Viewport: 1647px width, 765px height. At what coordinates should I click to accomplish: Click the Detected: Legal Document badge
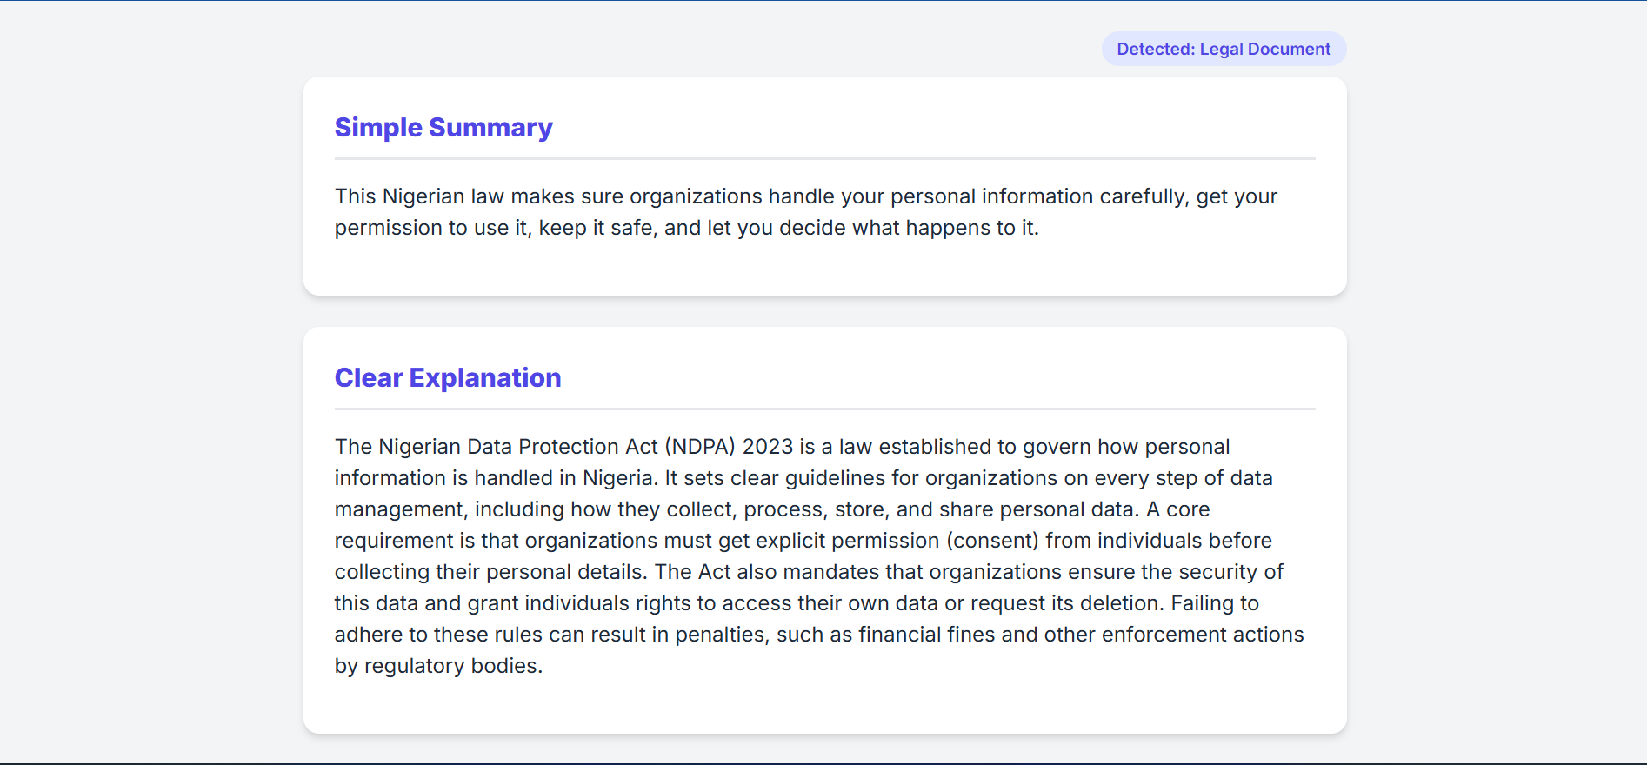(1224, 50)
